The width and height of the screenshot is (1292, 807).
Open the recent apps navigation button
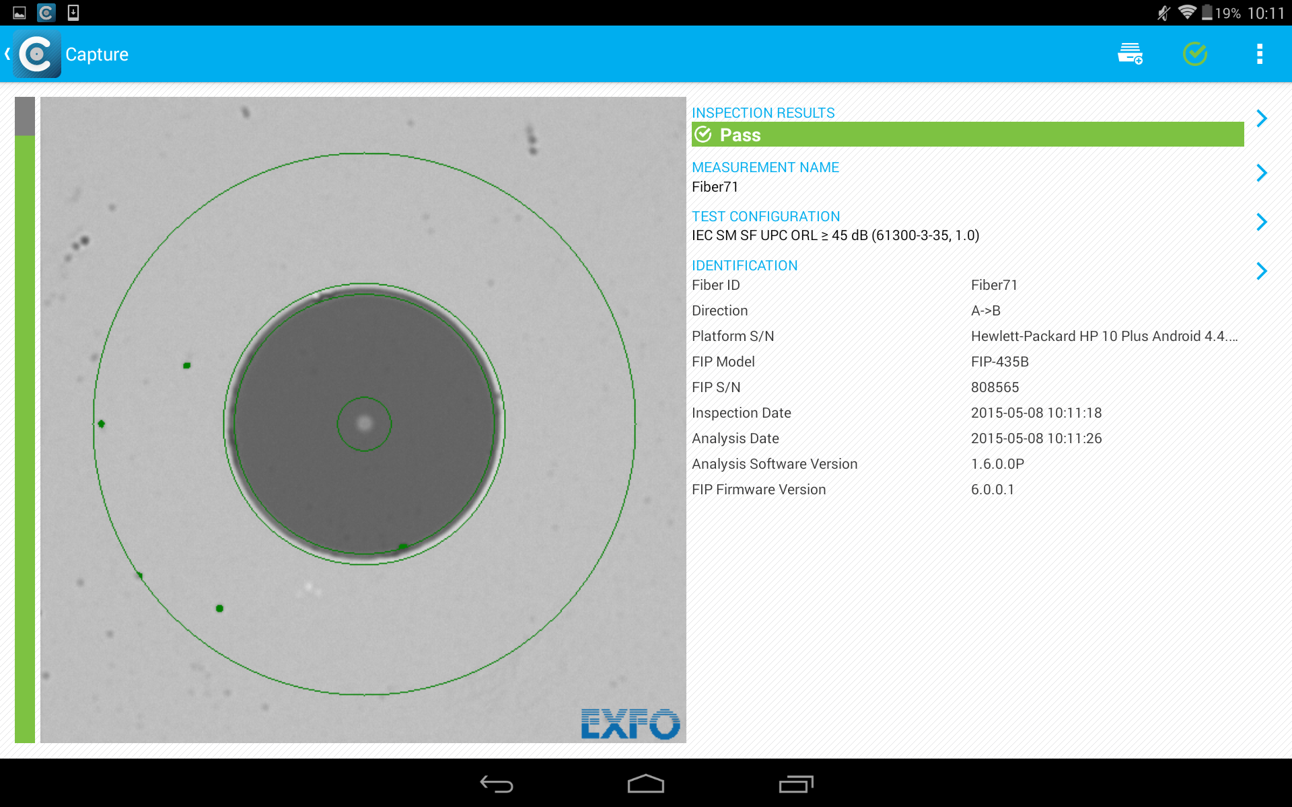tap(796, 784)
